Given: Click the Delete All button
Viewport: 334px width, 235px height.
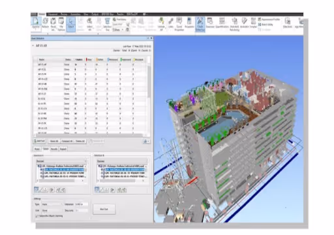Looking at the screenshot, I should (80, 141).
